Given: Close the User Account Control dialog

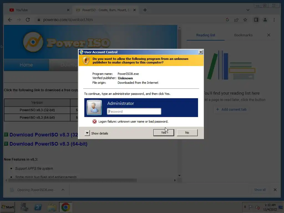Looking at the screenshot, I should click(x=201, y=52).
